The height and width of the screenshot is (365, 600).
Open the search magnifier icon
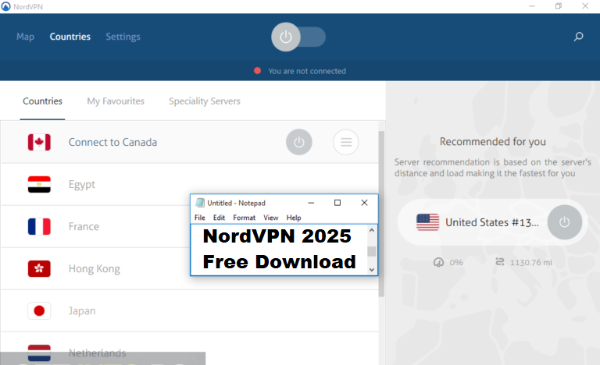pos(578,37)
